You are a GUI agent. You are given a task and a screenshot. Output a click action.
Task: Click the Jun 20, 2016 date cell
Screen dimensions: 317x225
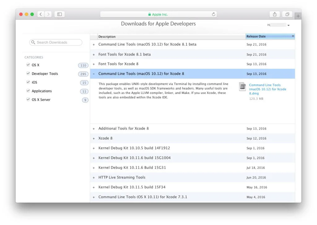256,178
